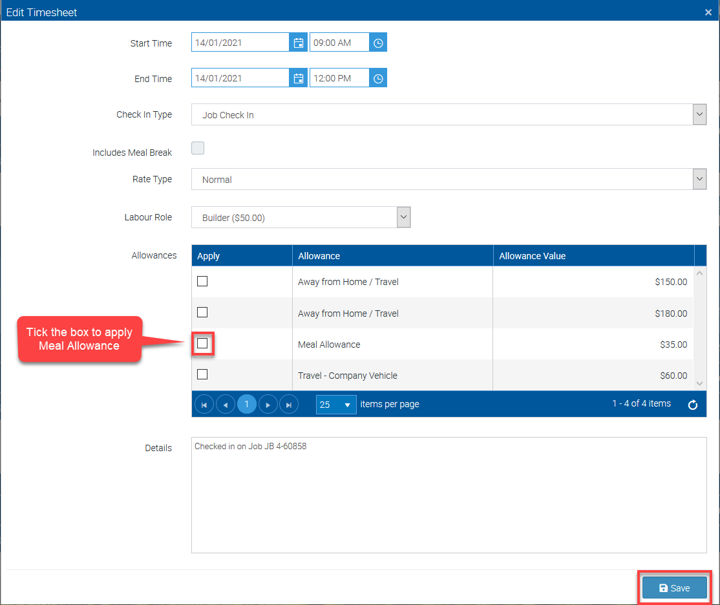Click the $60.00 allowance value

[673, 376]
